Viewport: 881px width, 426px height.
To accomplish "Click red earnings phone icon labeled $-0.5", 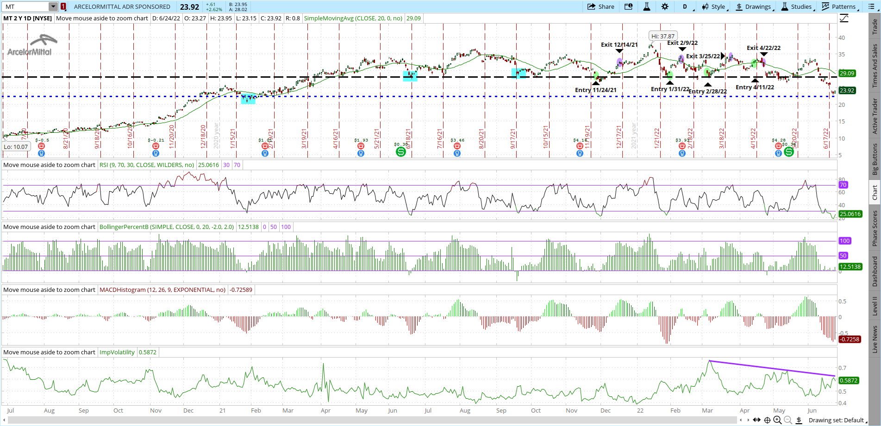I will pyautogui.click(x=41, y=146).
